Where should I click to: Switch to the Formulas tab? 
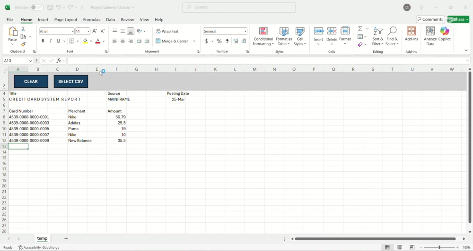click(92, 19)
